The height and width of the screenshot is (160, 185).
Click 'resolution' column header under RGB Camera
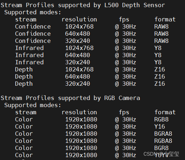click(x=79, y=112)
